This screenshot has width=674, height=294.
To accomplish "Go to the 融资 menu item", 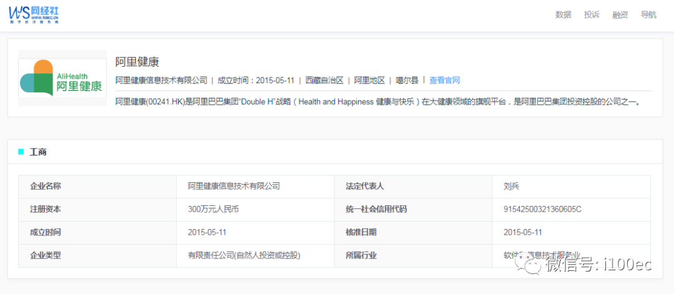I will tap(620, 14).
